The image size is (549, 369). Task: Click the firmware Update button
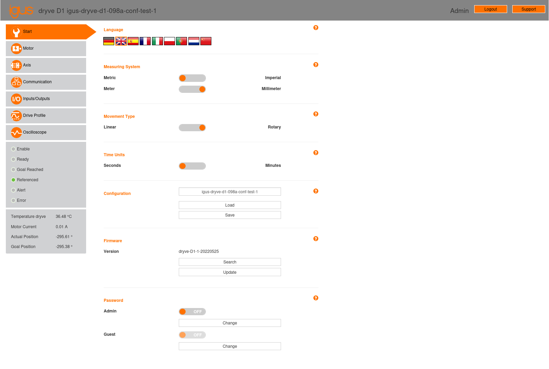[x=230, y=272]
